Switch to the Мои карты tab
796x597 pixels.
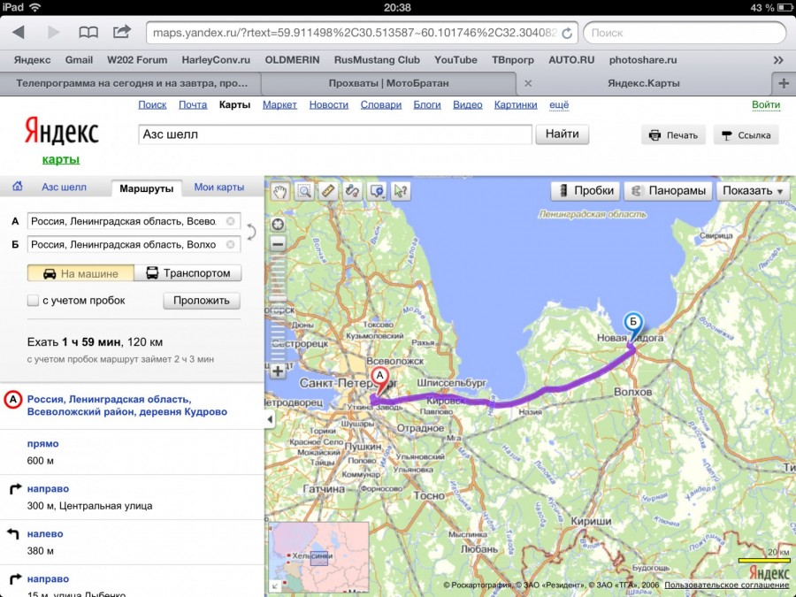218,188
